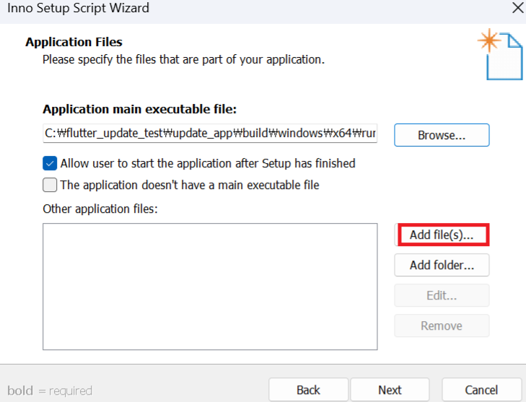Open Browse to choose the executable file
The width and height of the screenshot is (526, 402).
click(442, 135)
